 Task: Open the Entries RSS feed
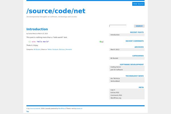click(115, 93)
